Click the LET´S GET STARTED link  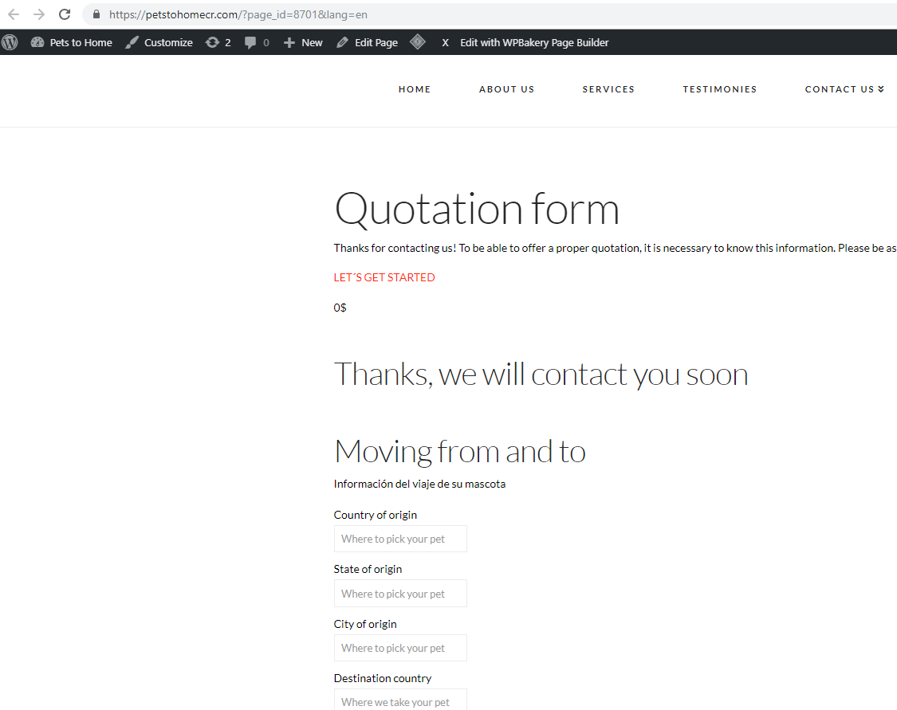click(x=384, y=277)
